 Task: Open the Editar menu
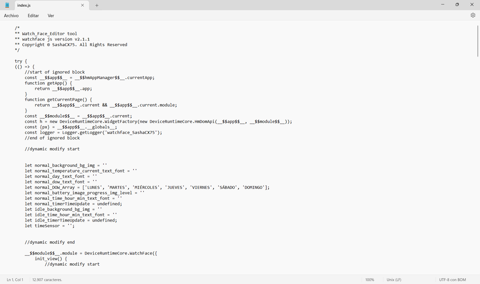33,15
